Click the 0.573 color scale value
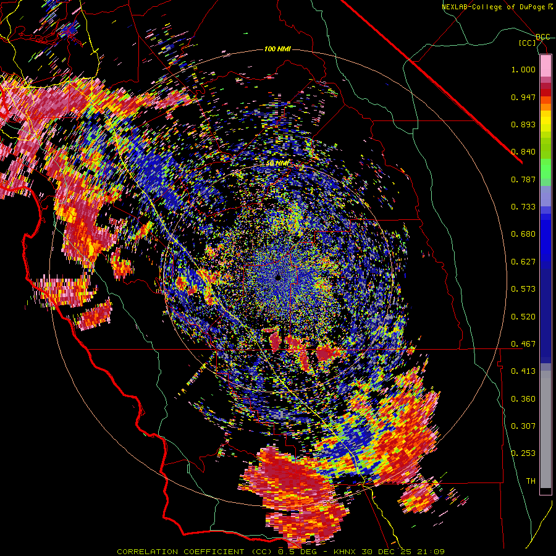This screenshot has width=556, height=556. [x=523, y=289]
